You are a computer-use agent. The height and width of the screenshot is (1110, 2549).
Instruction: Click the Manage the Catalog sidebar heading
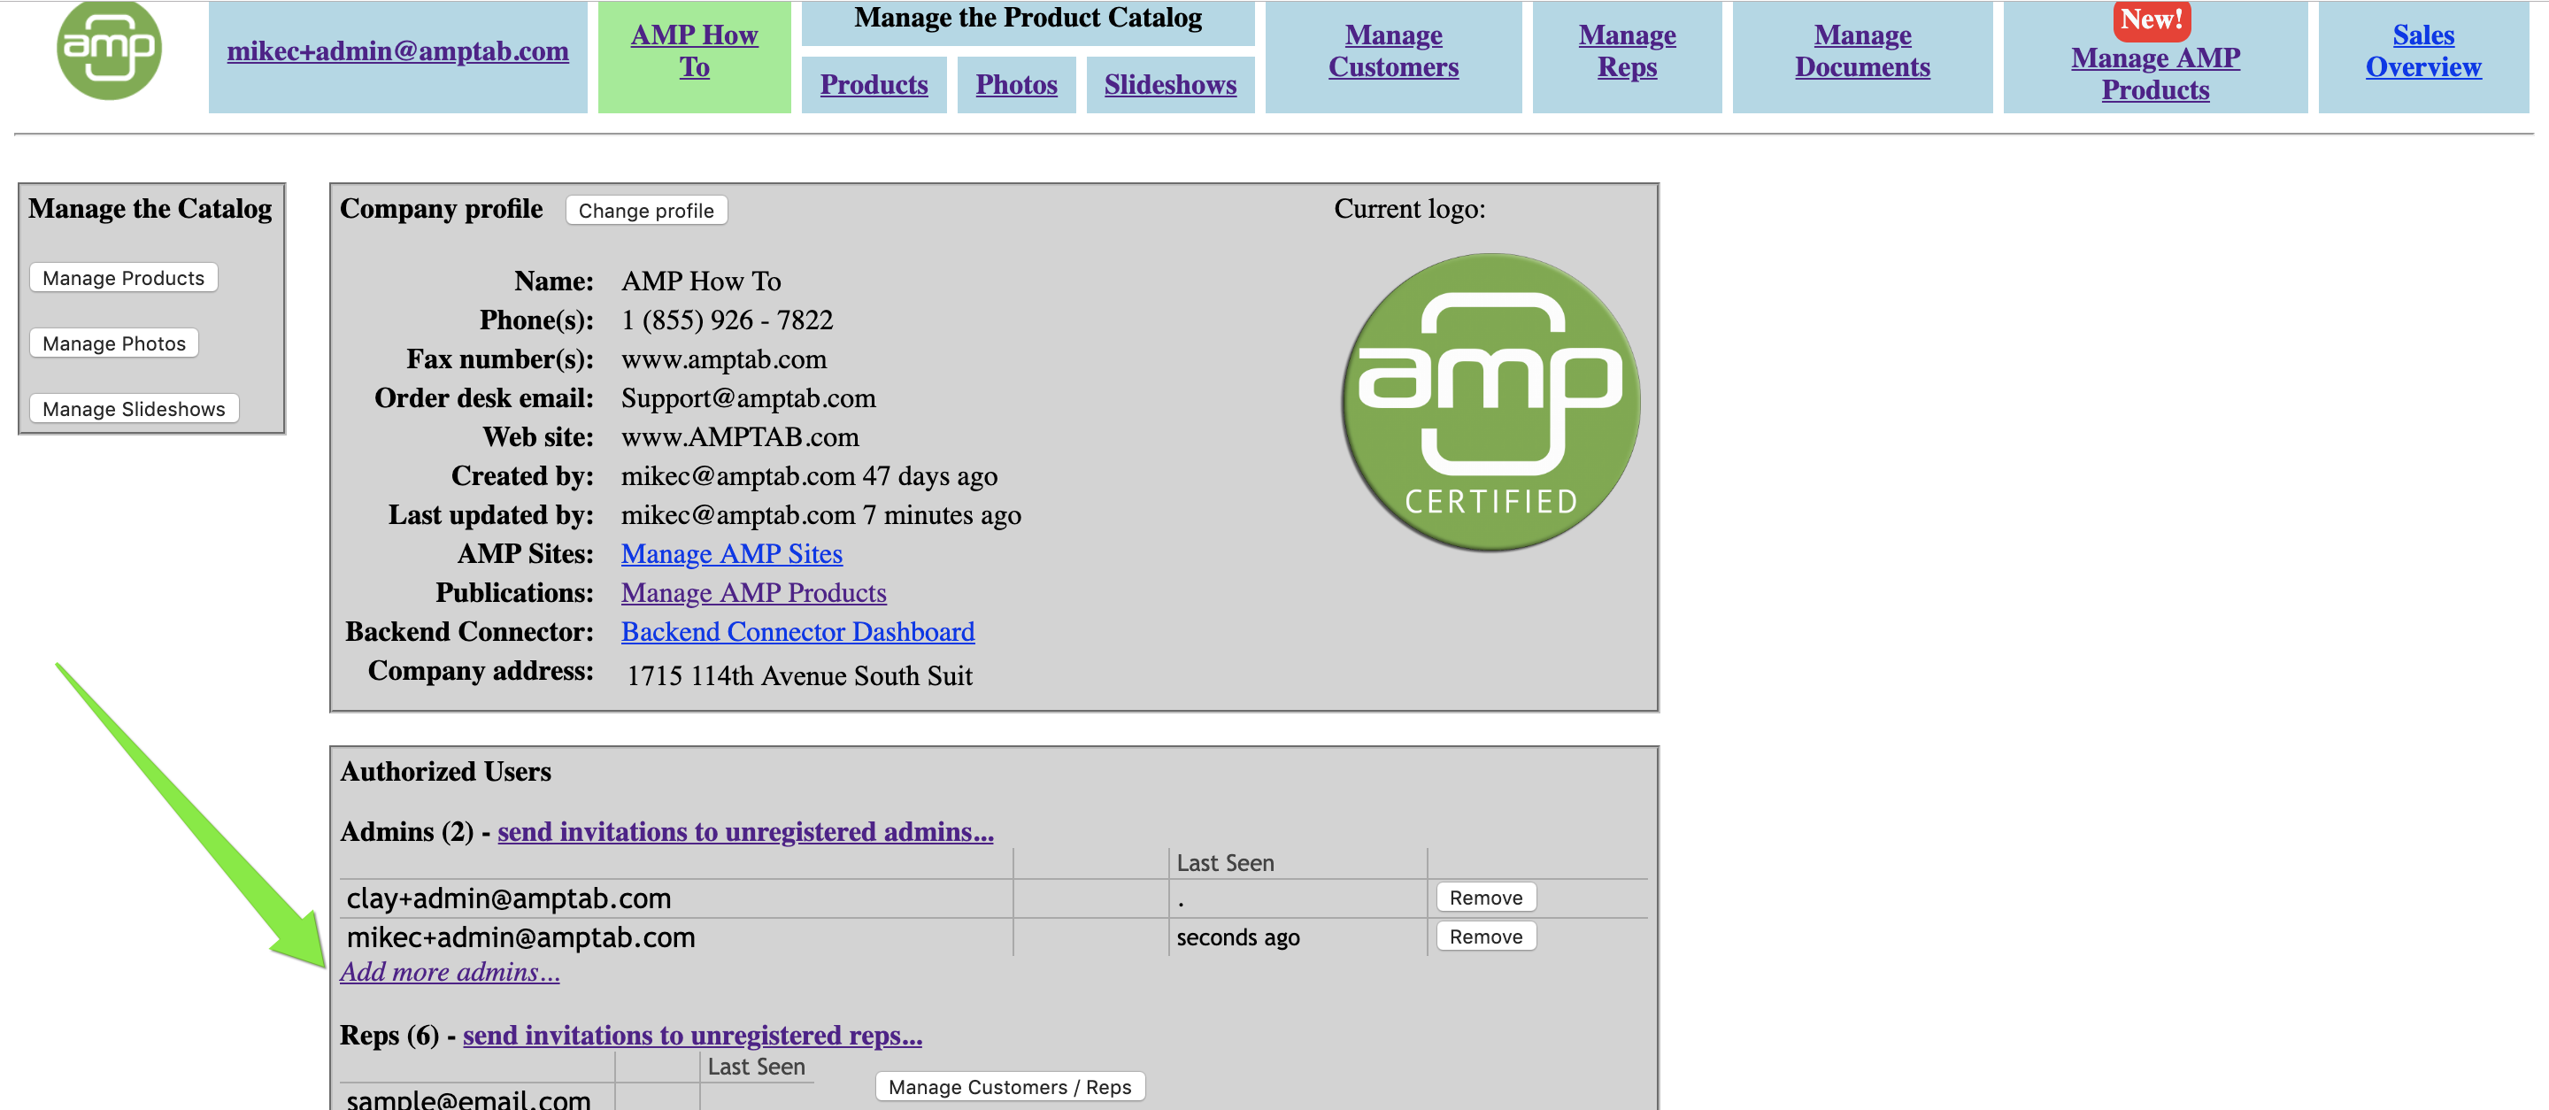click(150, 209)
